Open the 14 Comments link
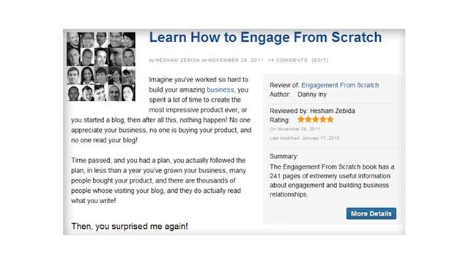Viewport: 469px width, 264px height. coord(288,60)
